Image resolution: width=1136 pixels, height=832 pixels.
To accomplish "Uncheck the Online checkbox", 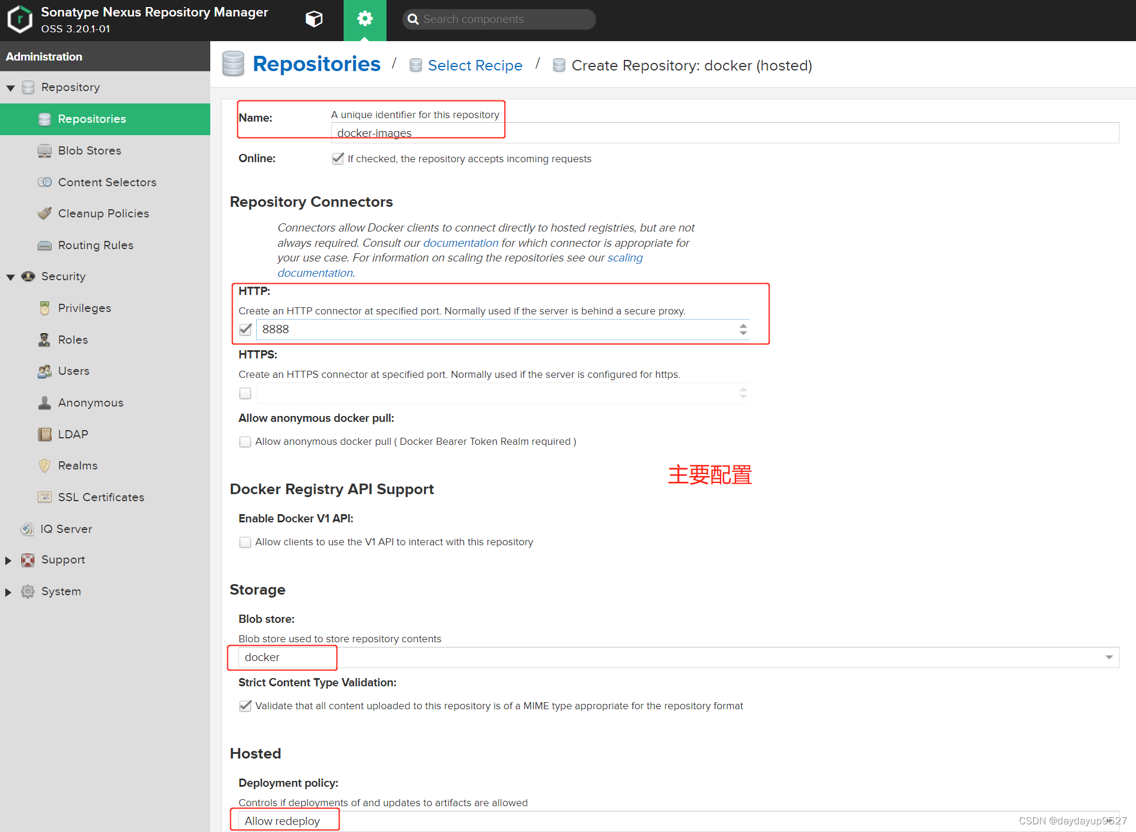I will pos(338,159).
